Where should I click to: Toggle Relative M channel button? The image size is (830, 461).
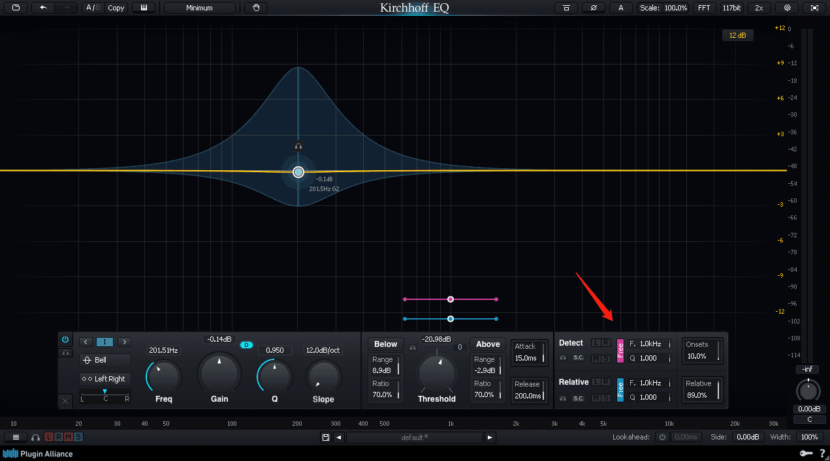tap(596, 398)
